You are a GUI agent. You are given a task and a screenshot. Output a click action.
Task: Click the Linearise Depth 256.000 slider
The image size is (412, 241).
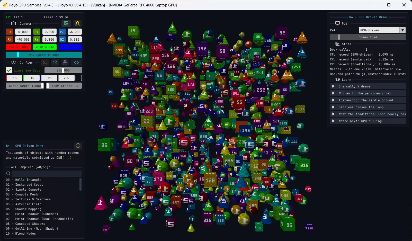click(x=63, y=70)
